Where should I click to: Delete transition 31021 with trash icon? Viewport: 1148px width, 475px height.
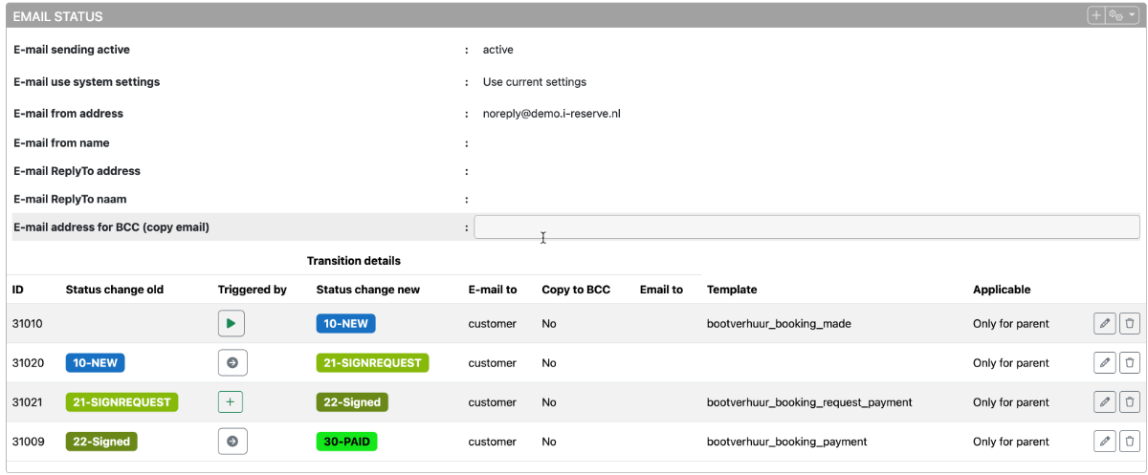(1129, 402)
